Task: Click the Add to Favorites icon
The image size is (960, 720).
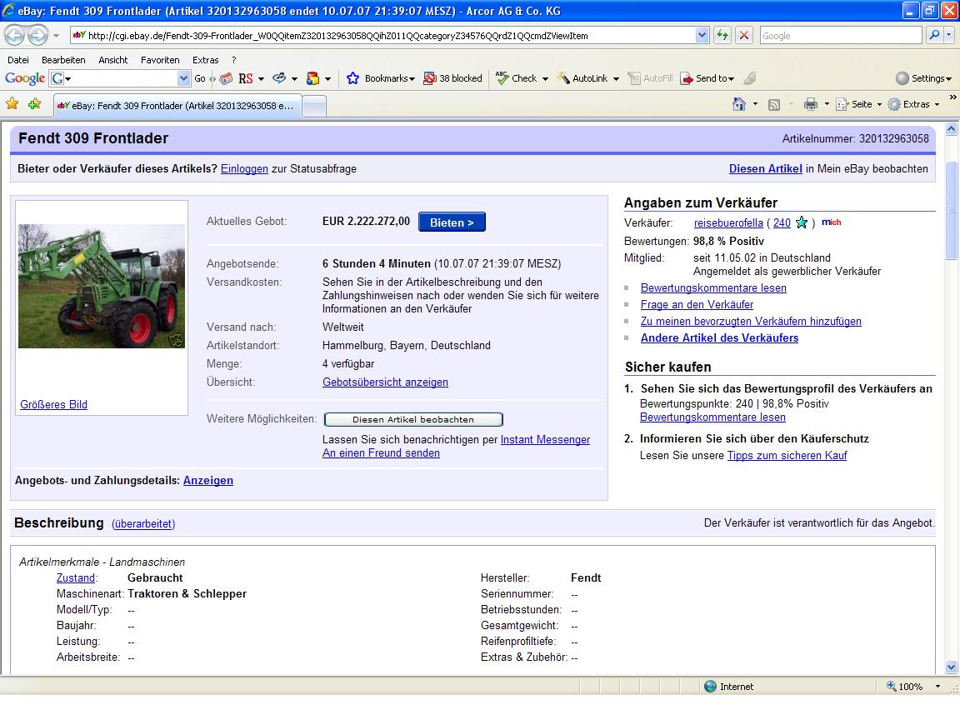Action: pos(34,104)
